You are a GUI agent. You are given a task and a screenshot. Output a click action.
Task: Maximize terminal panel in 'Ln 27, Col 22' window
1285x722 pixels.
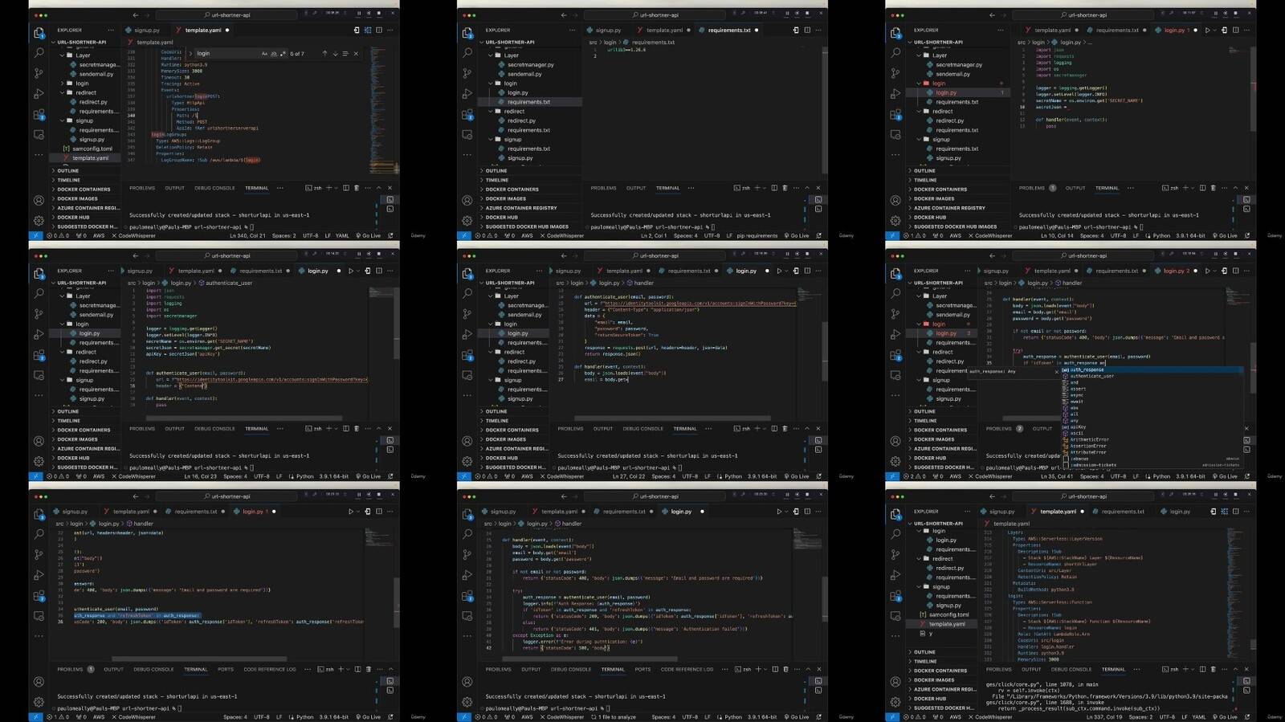pos(807,429)
